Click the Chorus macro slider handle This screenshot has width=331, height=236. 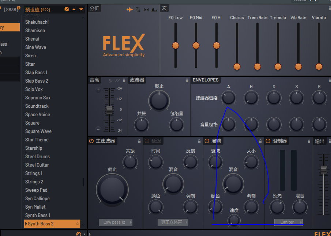coord(237,66)
